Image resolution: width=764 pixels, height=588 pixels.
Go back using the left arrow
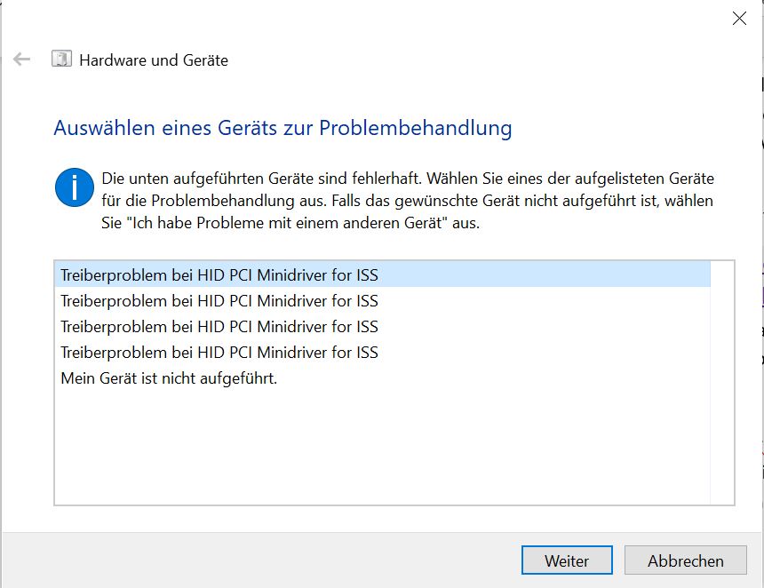coord(21,60)
